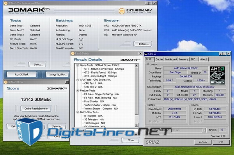Select Fill Rate - Single-Texturing row
The height and width of the screenshot is (155, 234).
pos(101,94)
